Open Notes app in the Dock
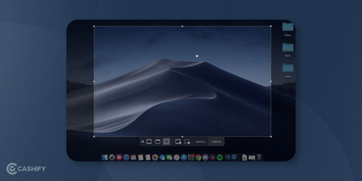This screenshot has height=181, width=362. (x=141, y=157)
